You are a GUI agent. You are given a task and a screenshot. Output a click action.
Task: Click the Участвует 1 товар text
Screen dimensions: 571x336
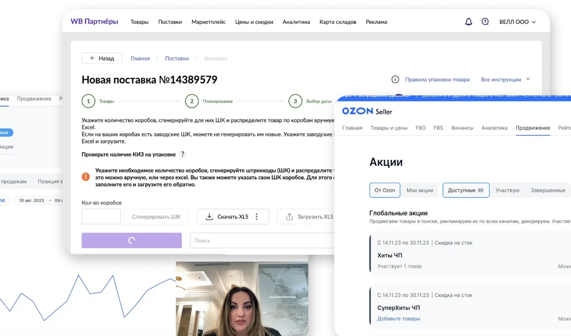point(400,266)
